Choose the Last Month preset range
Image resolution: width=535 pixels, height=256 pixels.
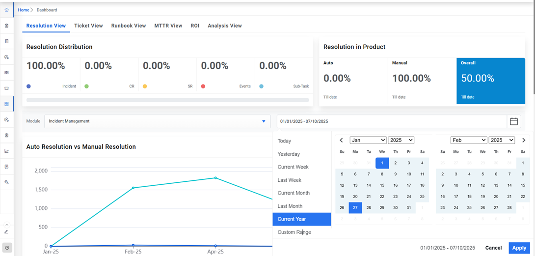click(x=290, y=206)
